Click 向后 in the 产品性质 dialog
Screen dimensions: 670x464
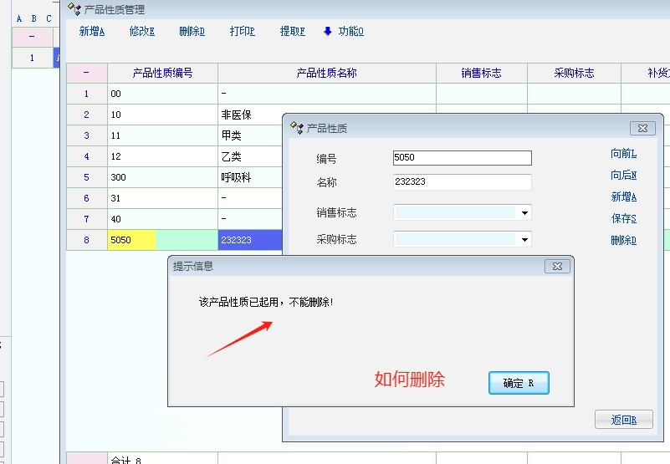click(623, 176)
